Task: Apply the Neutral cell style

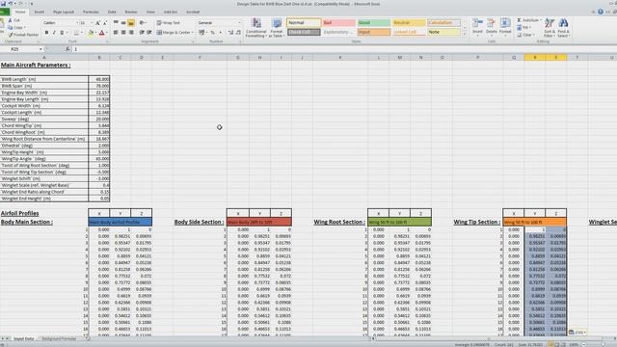Action: coord(409,23)
